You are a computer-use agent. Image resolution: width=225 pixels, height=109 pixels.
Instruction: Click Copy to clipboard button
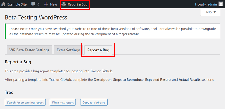coord(94,103)
